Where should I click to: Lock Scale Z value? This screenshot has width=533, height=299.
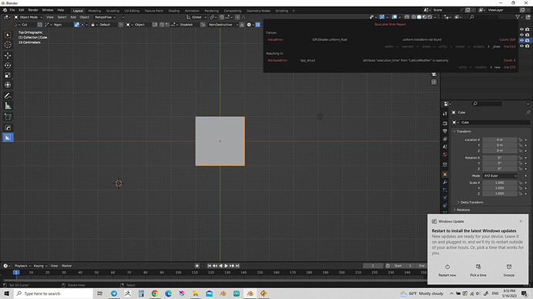(520, 193)
